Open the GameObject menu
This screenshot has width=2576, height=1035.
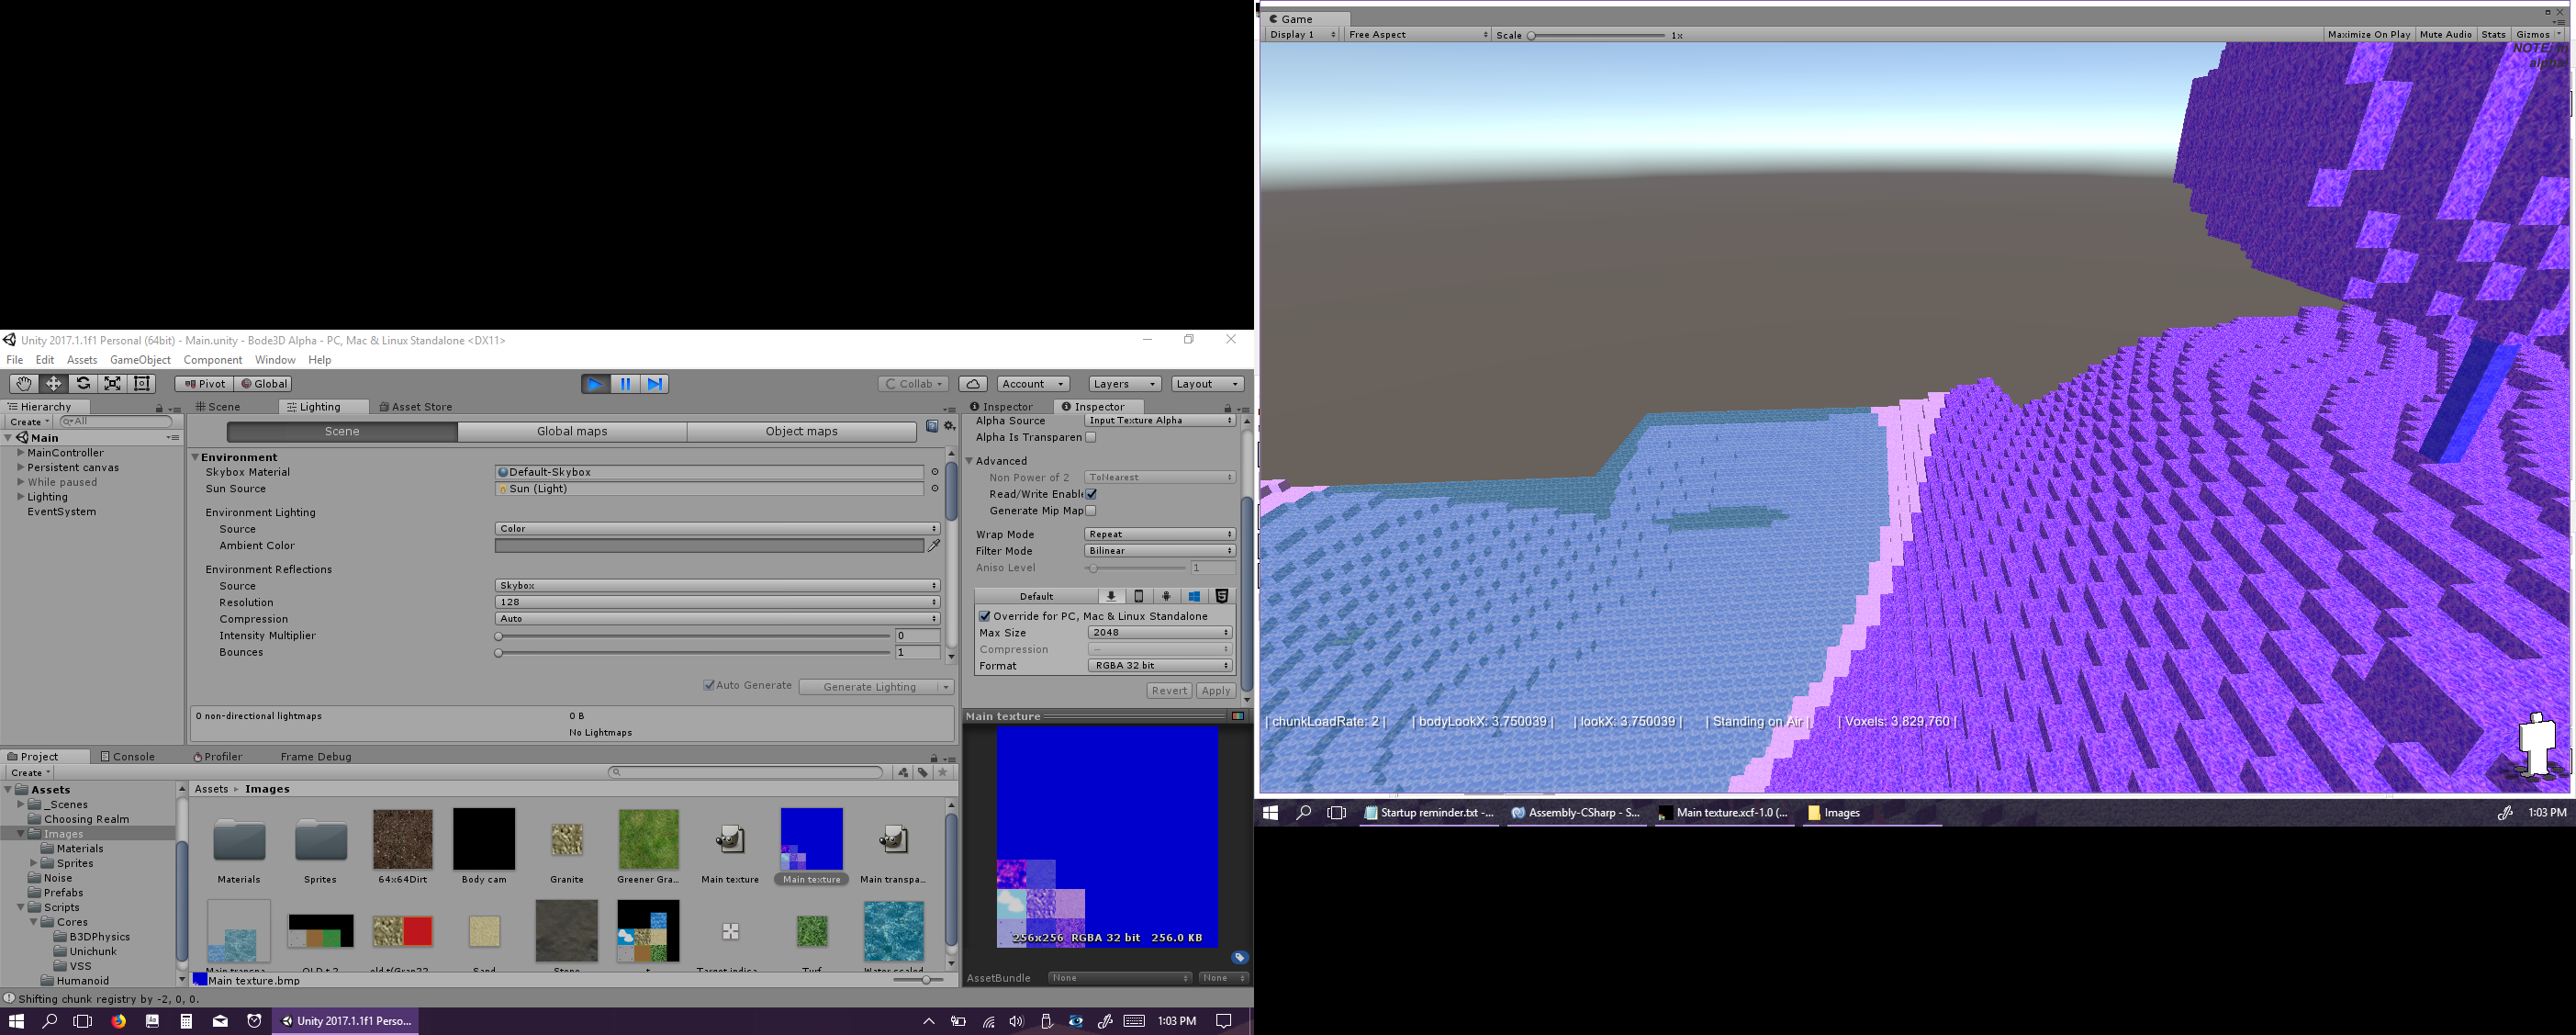(x=140, y=360)
